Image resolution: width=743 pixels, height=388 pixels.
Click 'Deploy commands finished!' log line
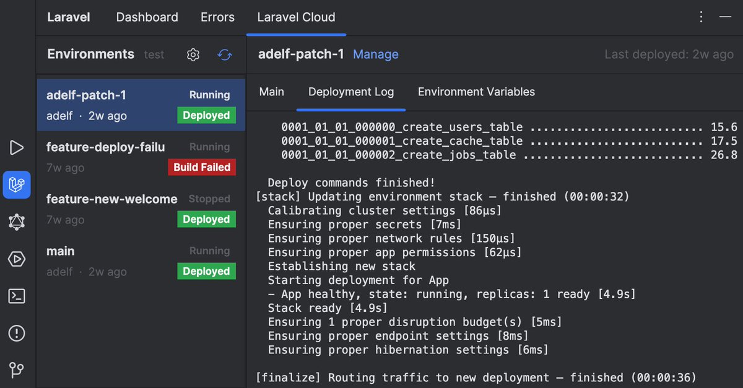pos(351,183)
